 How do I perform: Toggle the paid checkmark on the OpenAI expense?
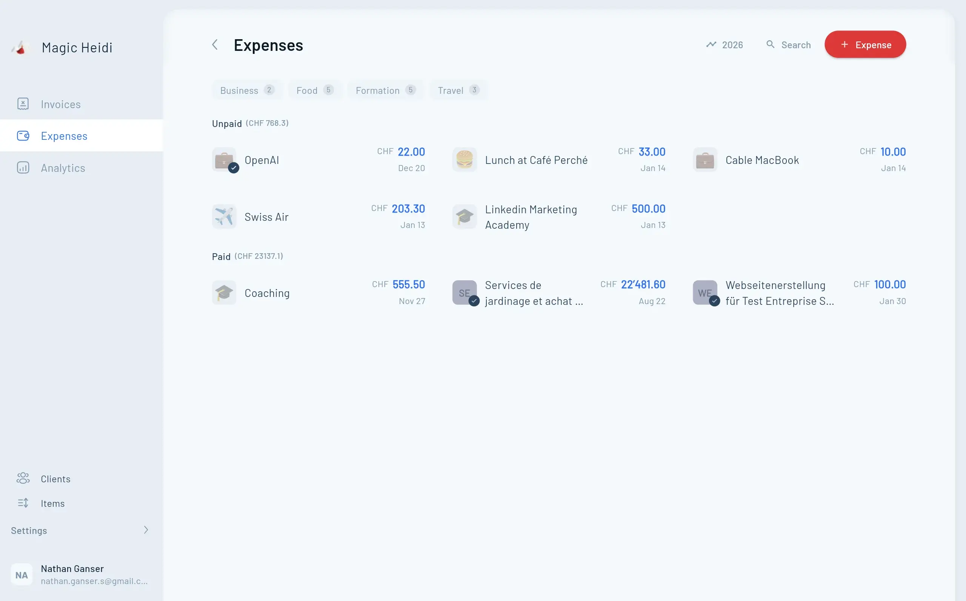coord(234,168)
